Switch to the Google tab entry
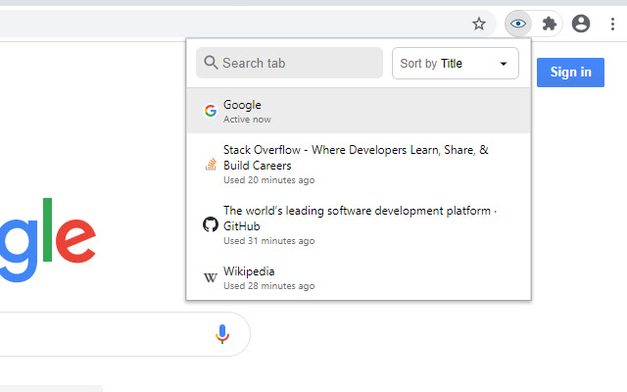 pos(359,111)
